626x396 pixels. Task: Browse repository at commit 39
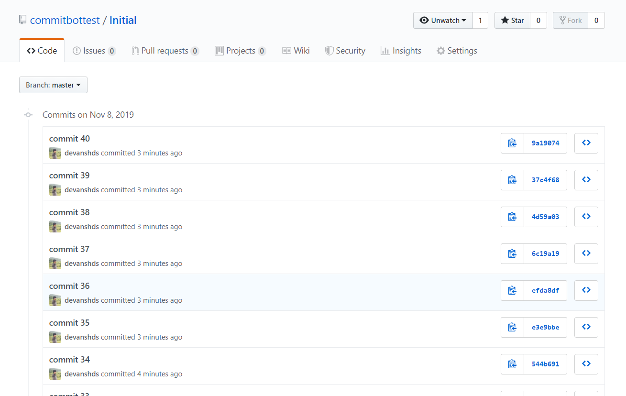coord(586,180)
